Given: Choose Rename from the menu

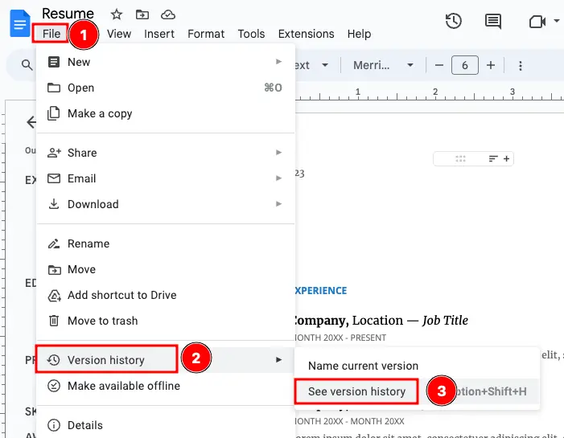Looking at the screenshot, I should (166, 244).
